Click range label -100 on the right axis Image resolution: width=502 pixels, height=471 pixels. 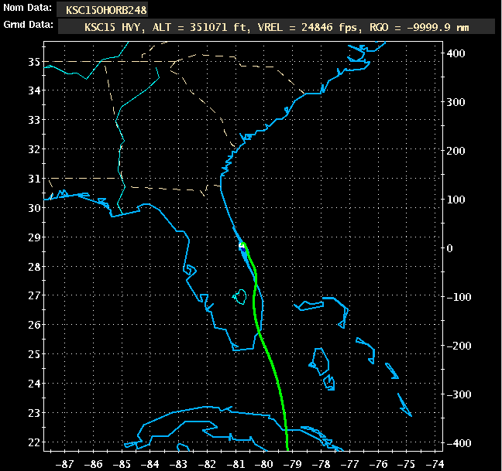click(459, 297)
